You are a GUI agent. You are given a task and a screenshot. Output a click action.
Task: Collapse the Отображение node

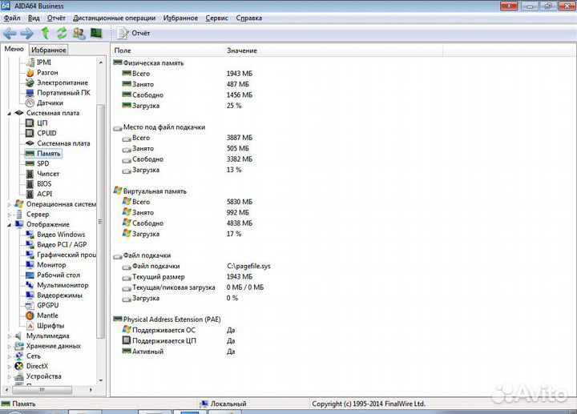9,225
